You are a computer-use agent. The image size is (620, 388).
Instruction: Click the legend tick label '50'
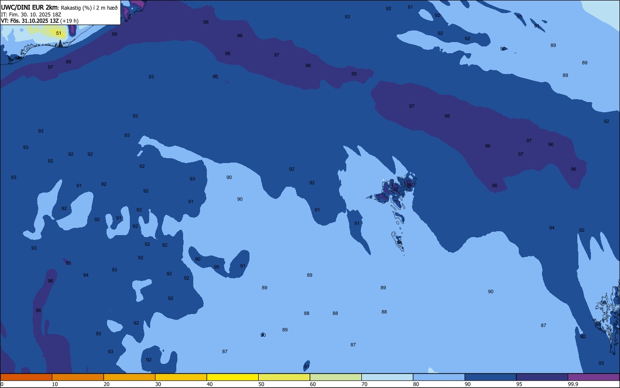(x=261, y=384)
